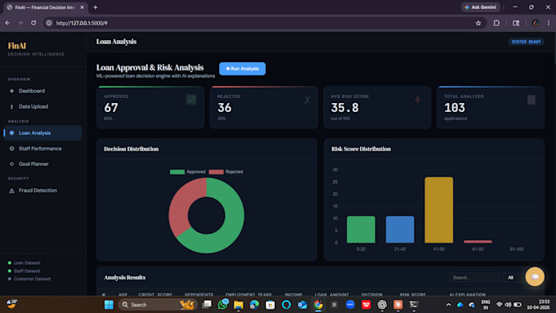Screen dimensions: 556x313
Task: Open Outlook from the taskbar
Action: (302, 305)
